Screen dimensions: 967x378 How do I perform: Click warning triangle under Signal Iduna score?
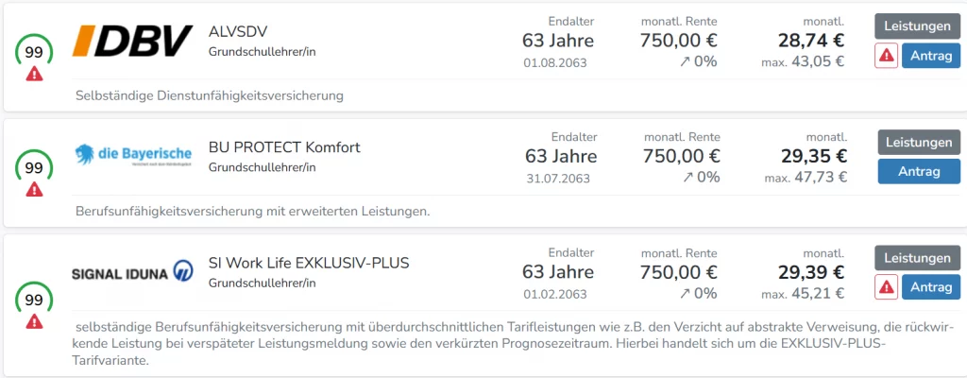click(x=34, y=321)
